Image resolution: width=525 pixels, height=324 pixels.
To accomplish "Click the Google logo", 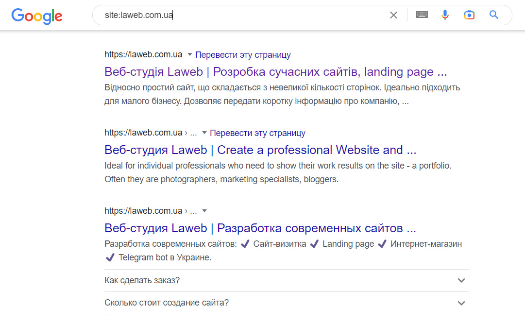I will [x=37, y=16].
